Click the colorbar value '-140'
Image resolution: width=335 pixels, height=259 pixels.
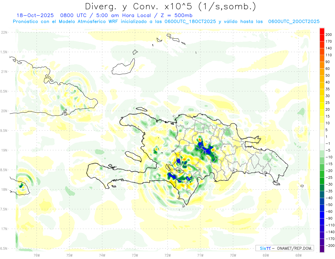point(330,232)
